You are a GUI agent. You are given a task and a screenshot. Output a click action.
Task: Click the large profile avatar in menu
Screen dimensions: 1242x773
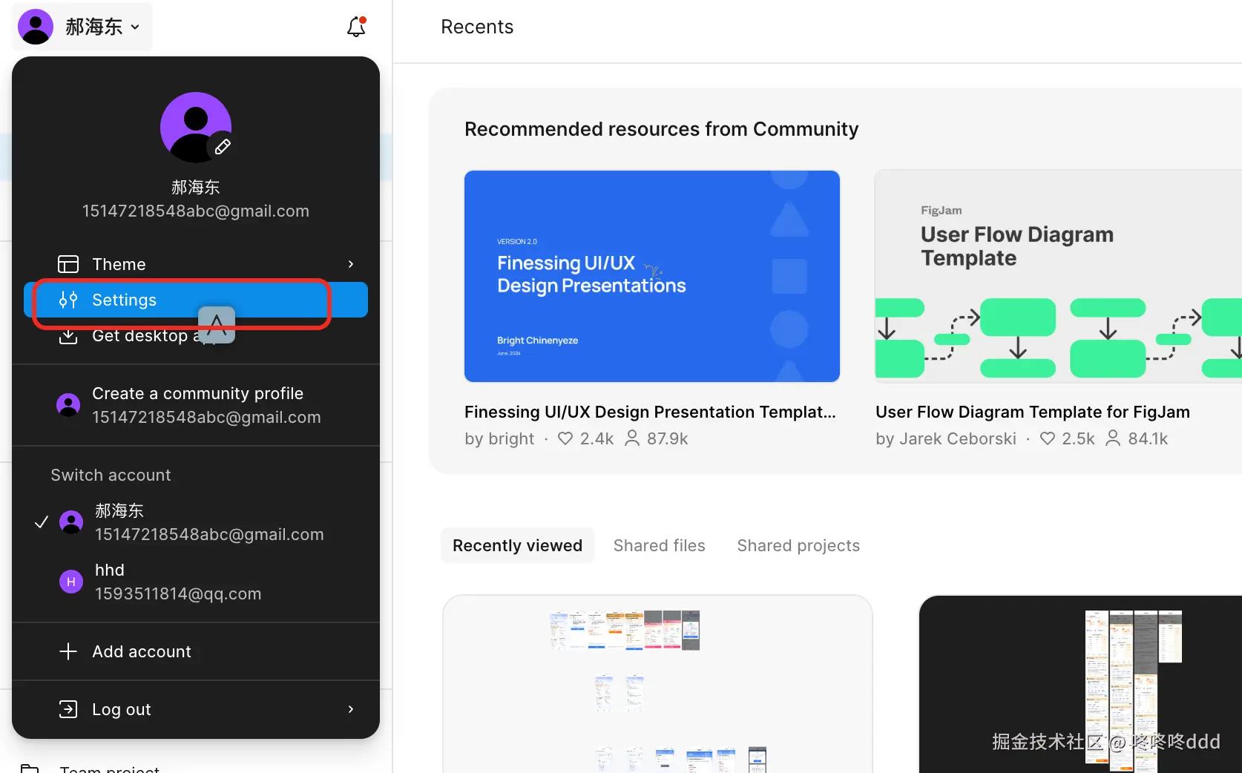tap(196, 128)
